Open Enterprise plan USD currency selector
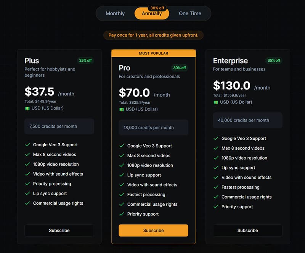 point(236,102)
